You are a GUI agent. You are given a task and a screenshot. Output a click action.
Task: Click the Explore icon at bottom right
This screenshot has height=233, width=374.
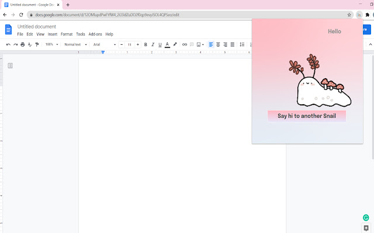tap(366, 228)
